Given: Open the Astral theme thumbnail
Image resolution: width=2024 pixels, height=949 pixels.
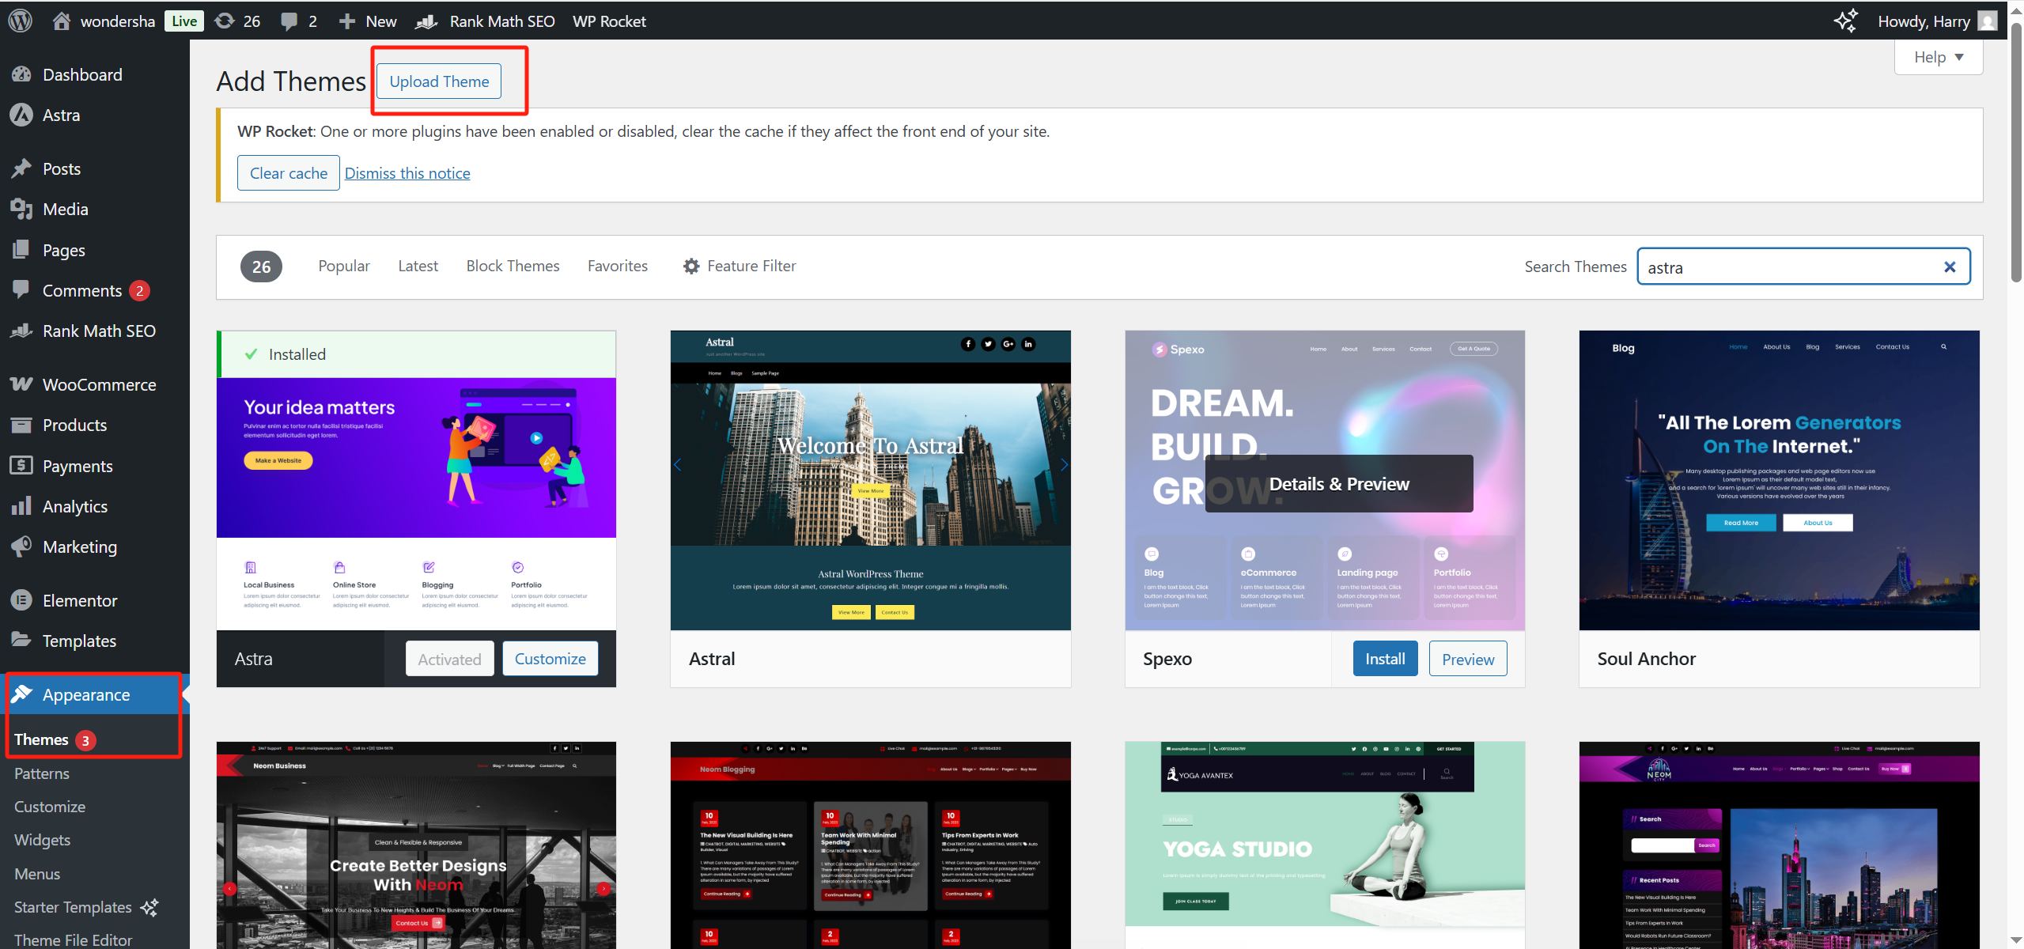Looking at the screenshot, I should (x=870, y=480).
